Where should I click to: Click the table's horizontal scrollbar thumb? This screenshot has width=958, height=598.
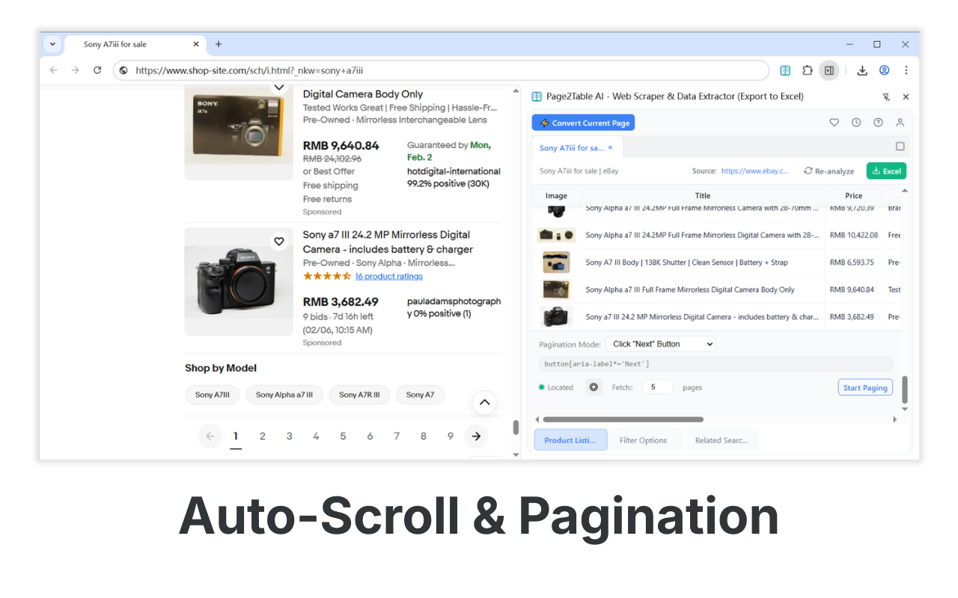(x=623, y=419)
